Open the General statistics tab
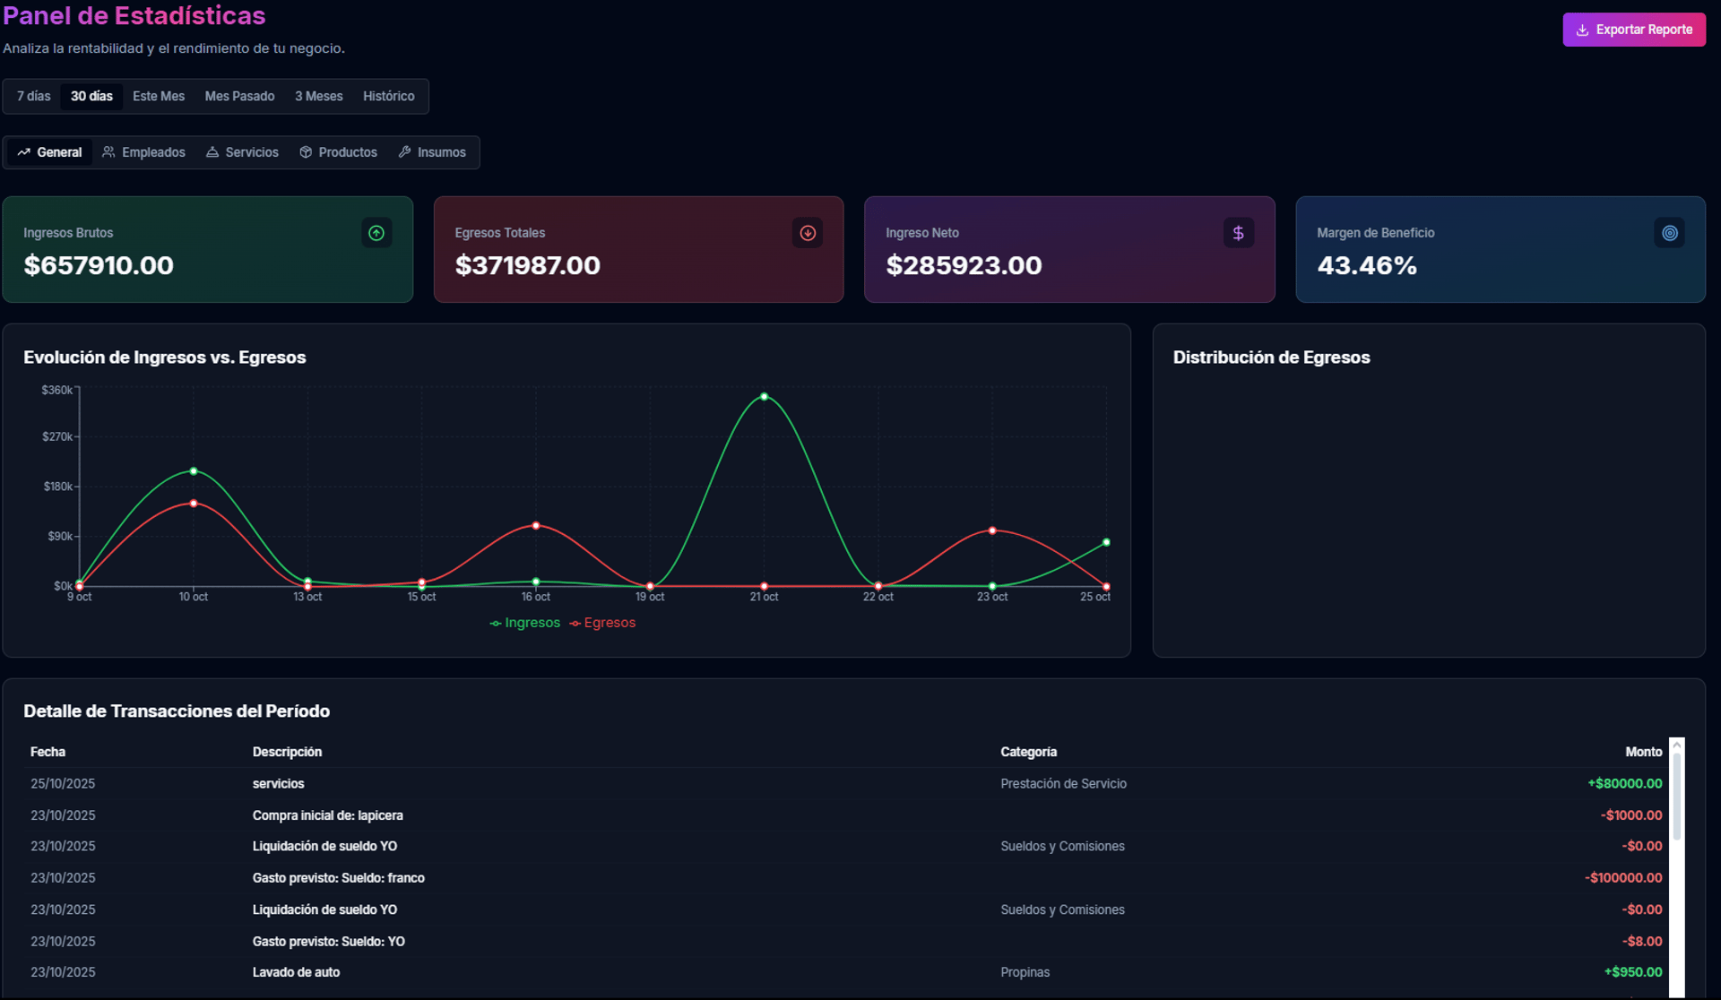 [x=50, y=152]
